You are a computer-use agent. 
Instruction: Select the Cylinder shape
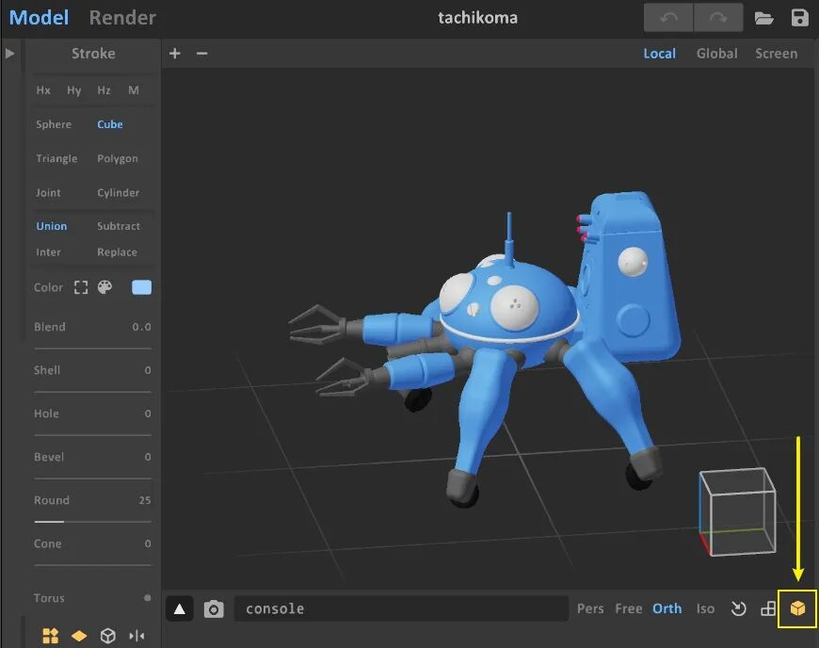coord(118,193)
